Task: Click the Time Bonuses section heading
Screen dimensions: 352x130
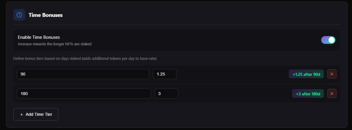Action: (45, 15)
